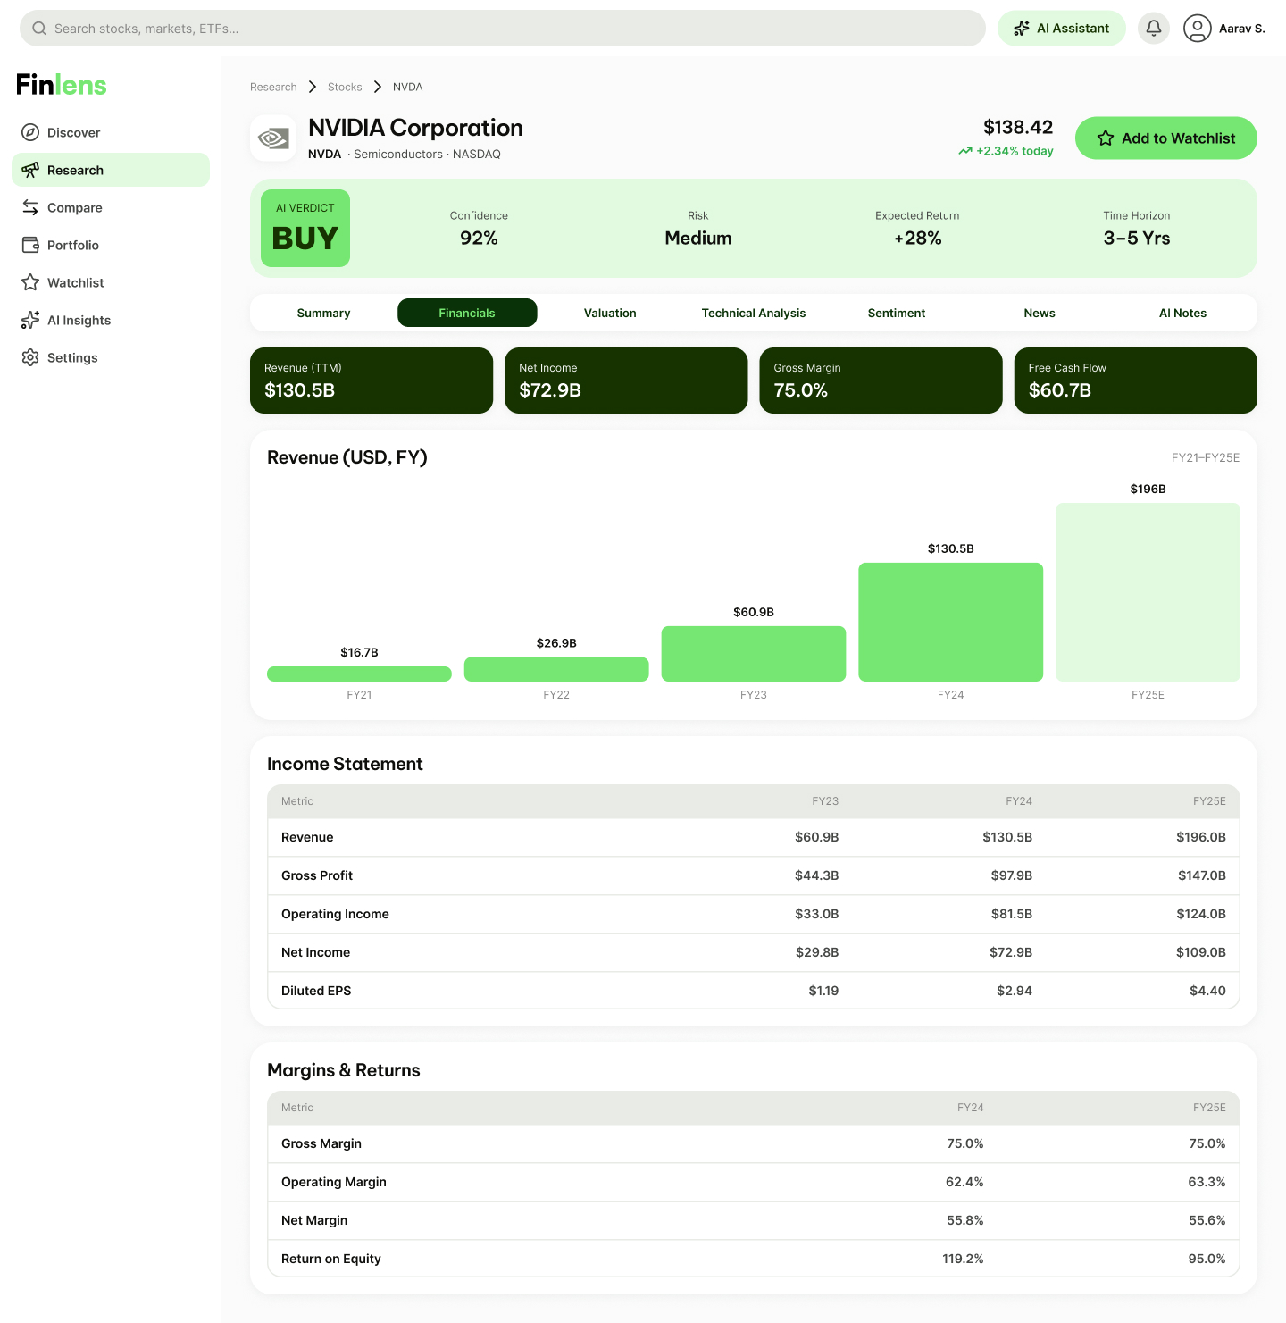Click the Expected Return +28% metric
This screenshot has width=1286, height=1323.
[x=917, y=229]
